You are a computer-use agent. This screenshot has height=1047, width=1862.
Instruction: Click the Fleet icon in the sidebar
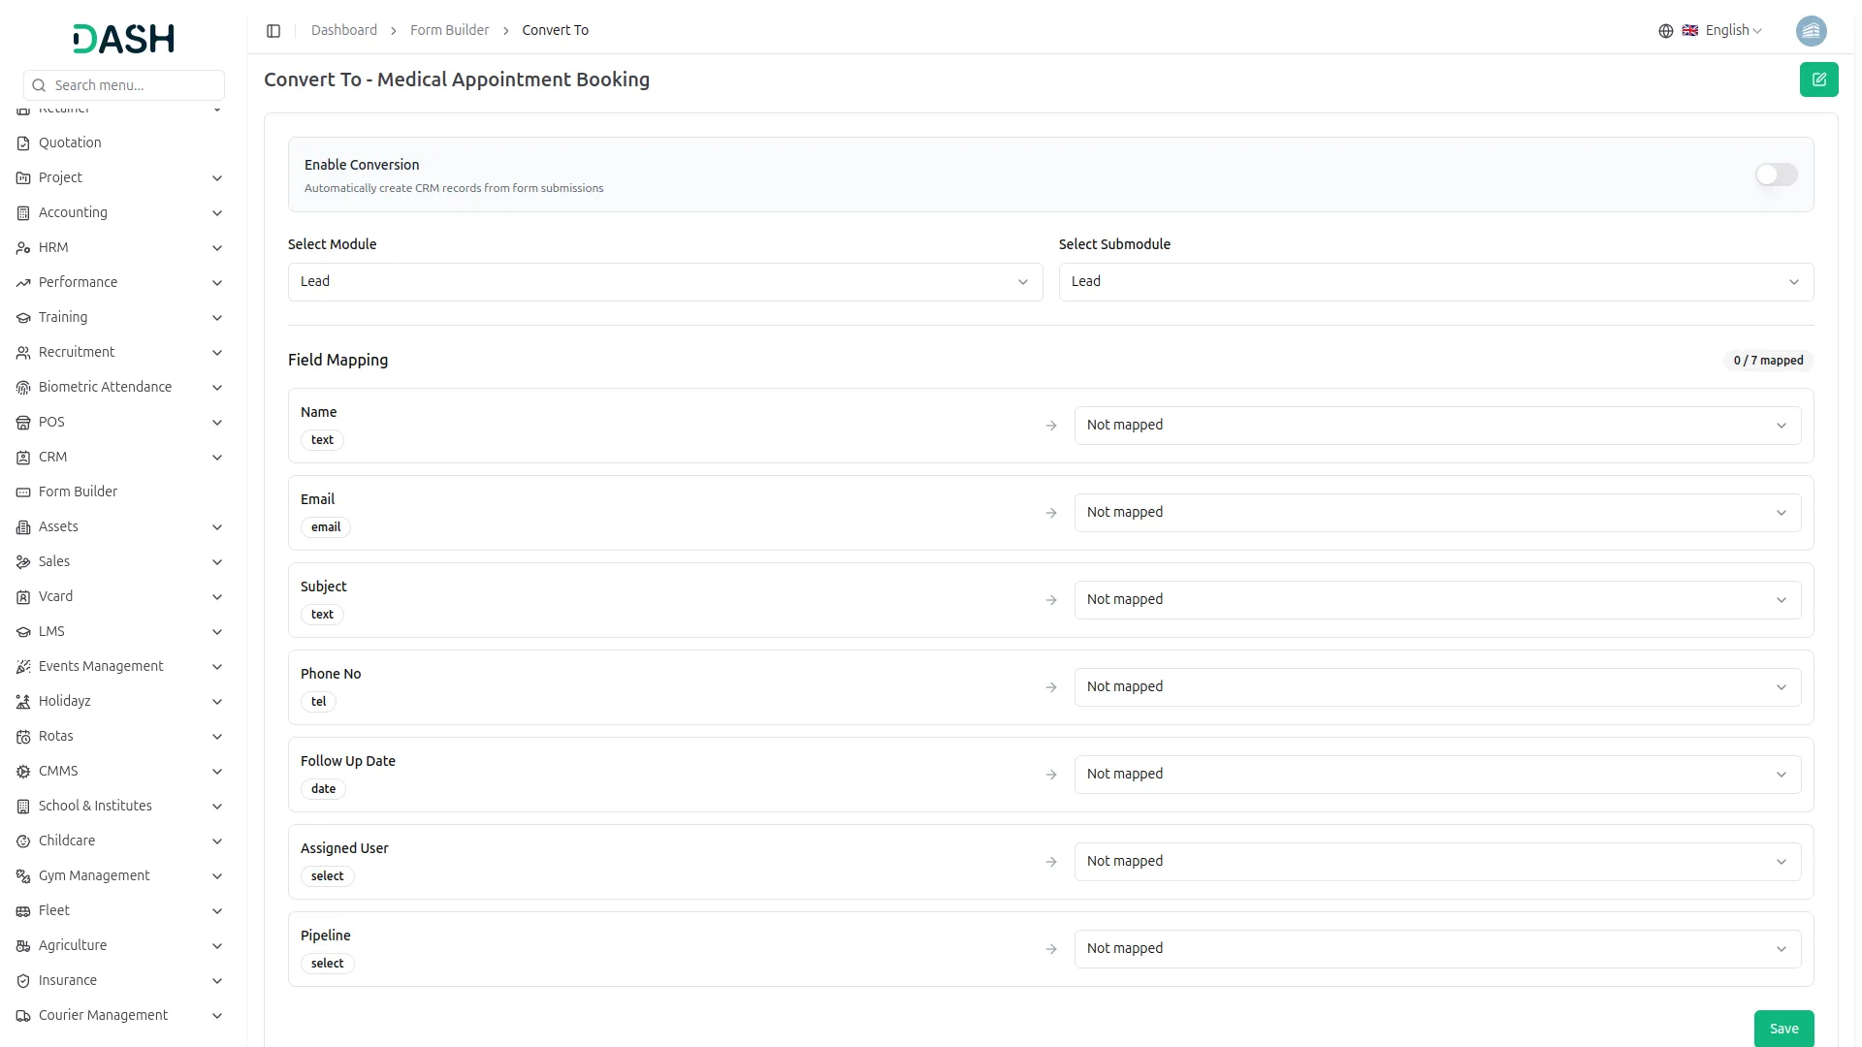click(22, 910)
